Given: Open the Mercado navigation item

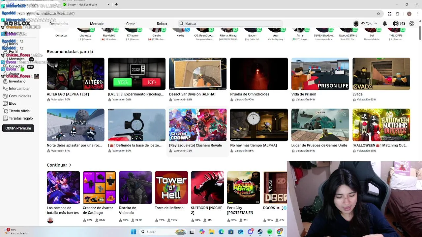Looking at the screenshot, I should tap(97, 24).
